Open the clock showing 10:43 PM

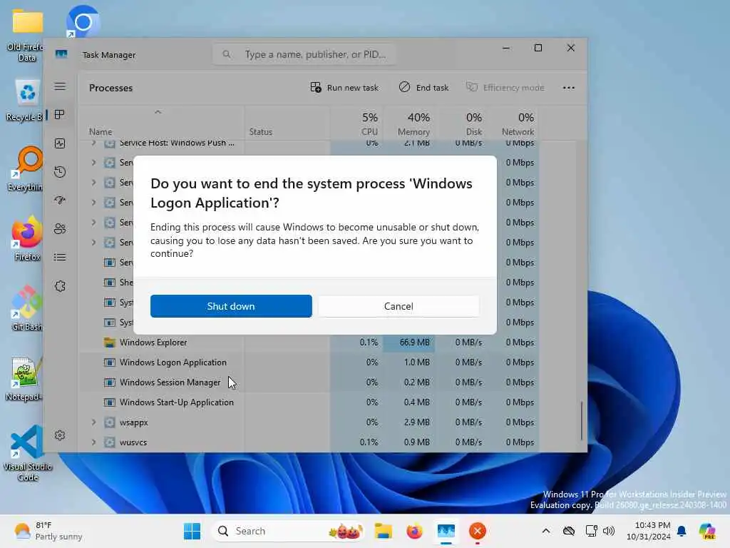coord(649,531)
